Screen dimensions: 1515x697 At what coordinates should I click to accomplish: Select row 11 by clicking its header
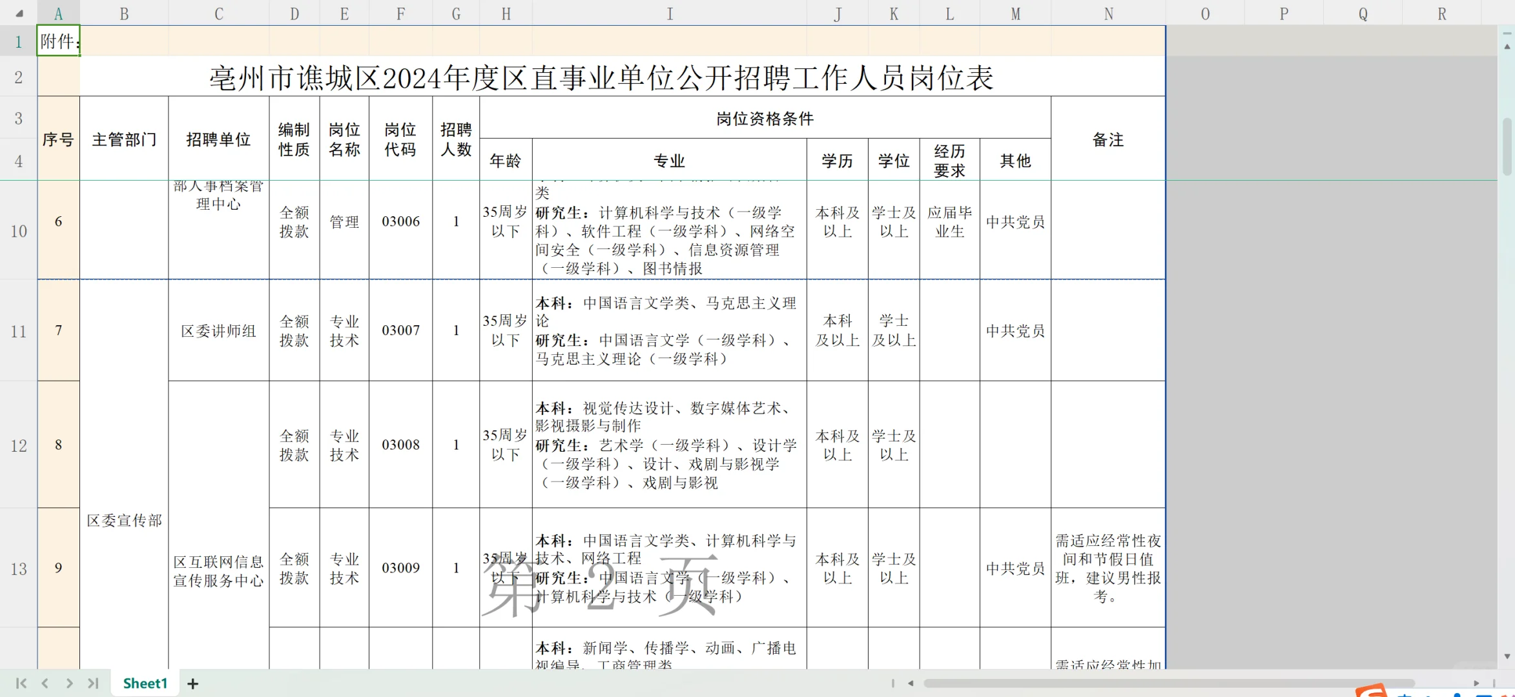tap(17, 331)
